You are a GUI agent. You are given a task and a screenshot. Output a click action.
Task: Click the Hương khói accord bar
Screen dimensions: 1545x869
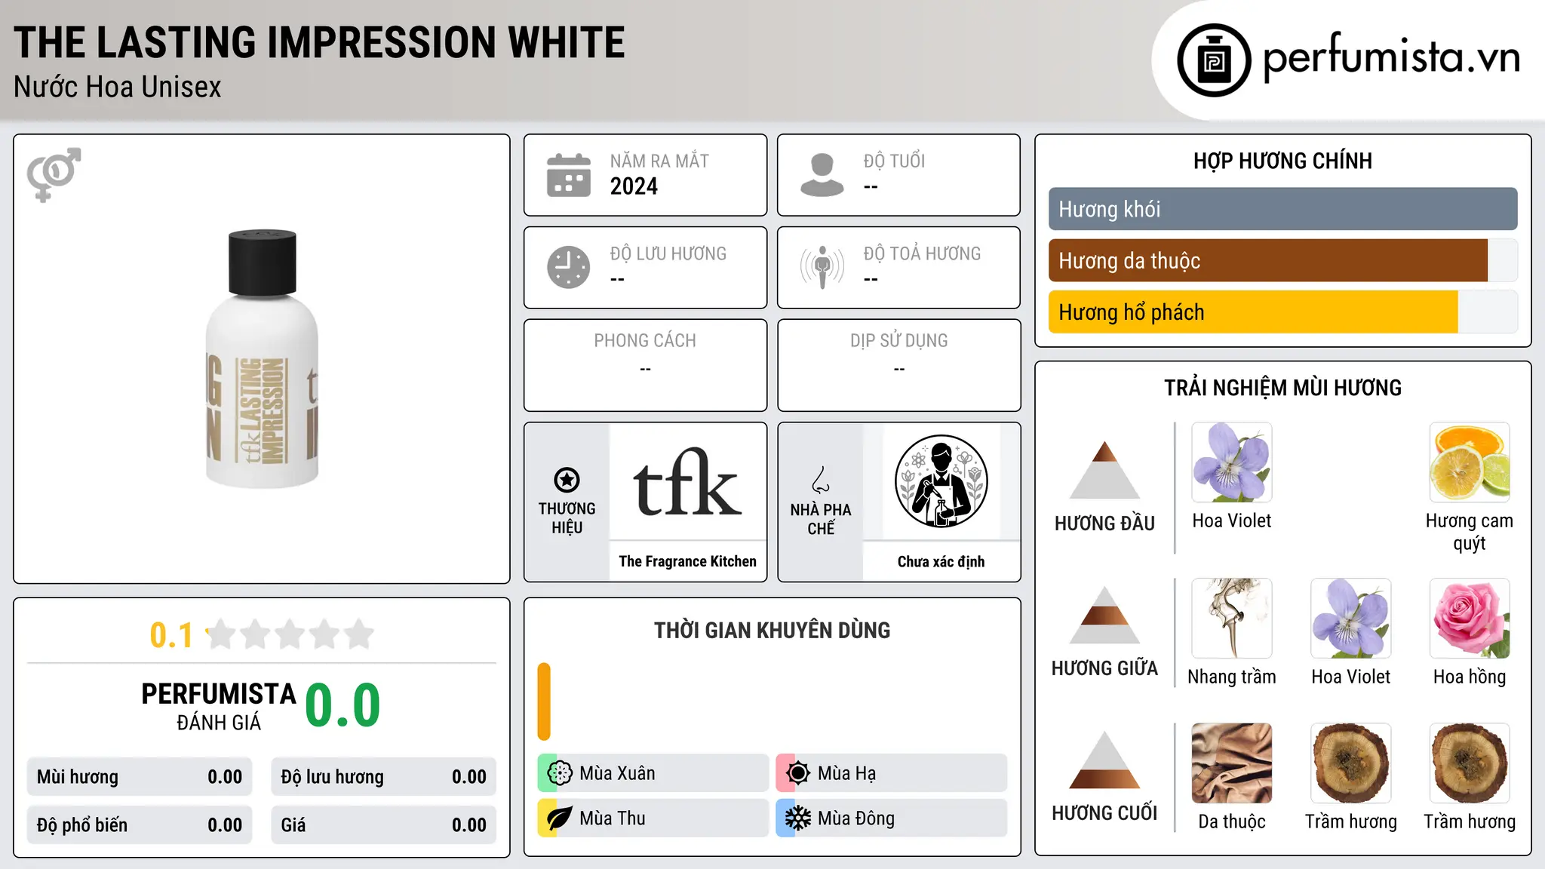(1283, 209)
